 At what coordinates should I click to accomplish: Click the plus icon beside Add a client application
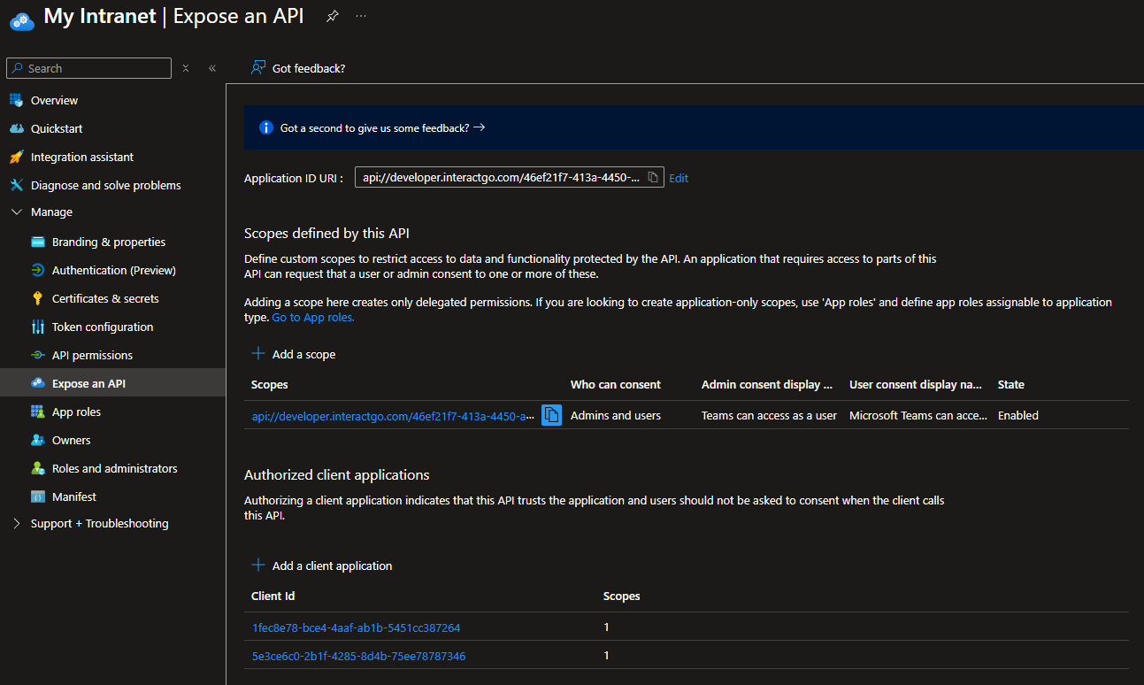258,565
